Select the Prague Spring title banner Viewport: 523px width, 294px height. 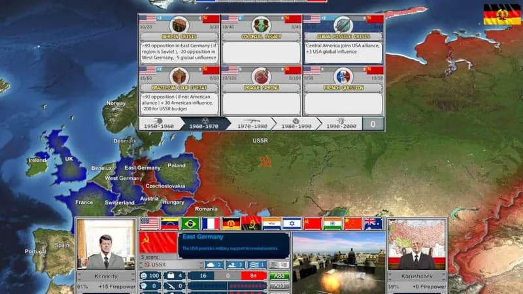point(261,88)
